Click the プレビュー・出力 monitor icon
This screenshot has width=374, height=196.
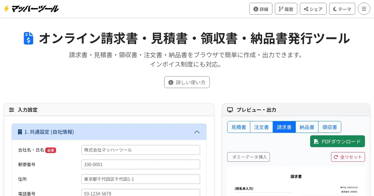(x=230, y=110)
